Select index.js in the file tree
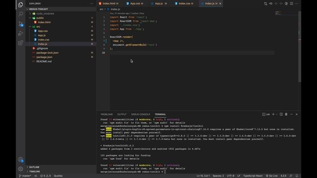 [x=43, y=44]
